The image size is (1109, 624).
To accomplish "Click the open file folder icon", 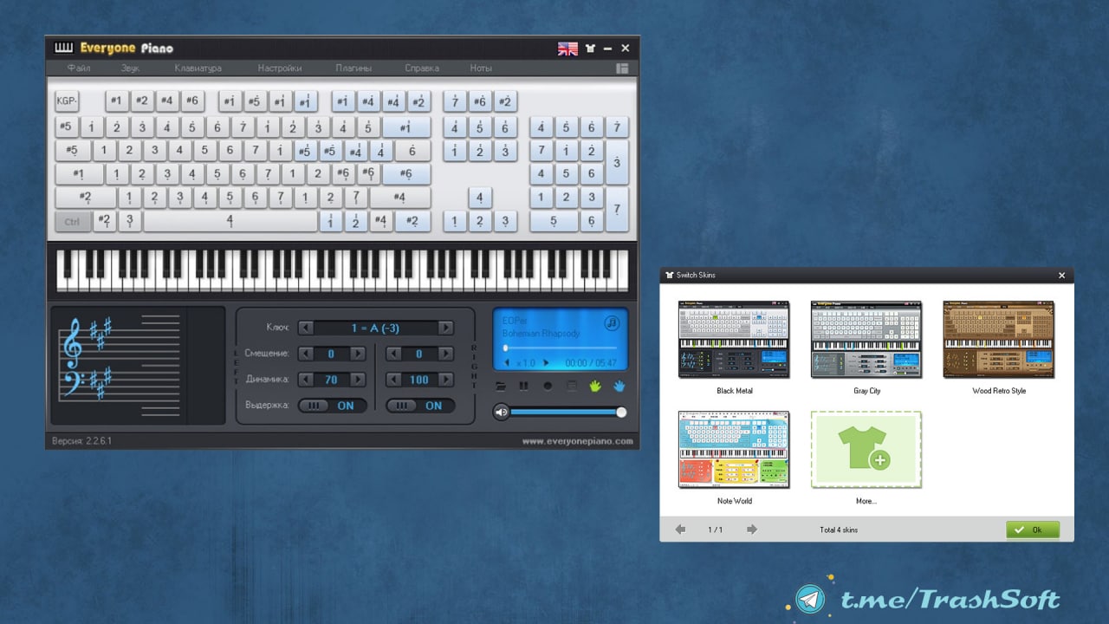I will [501, 386].
